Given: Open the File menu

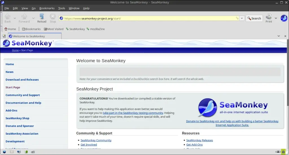Looking at the screenshot, I should click(7, 8).
